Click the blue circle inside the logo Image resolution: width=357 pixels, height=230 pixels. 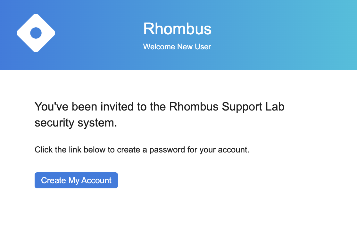click(x=36, y=33)
